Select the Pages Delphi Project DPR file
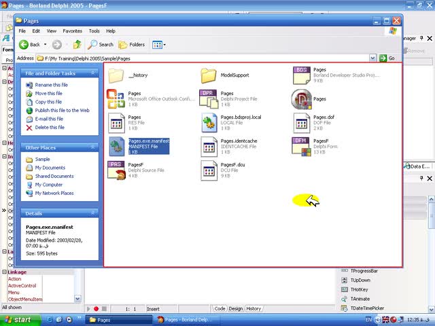 [x=209, y=99]
